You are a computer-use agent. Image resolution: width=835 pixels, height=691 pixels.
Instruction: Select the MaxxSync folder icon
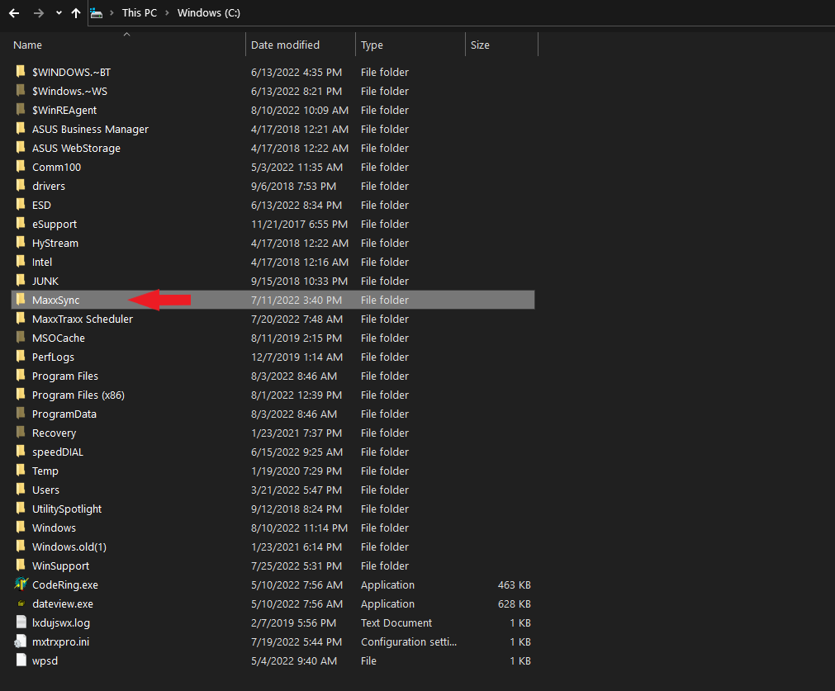pyautogui.click(x=21, y=299)
